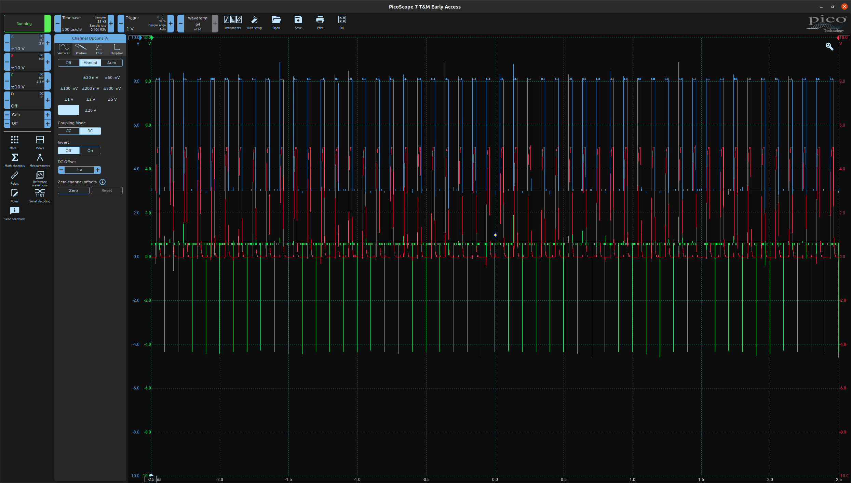Increase the DC Offset value
Screen dimensions: 851x483
(x=98, y=170)
